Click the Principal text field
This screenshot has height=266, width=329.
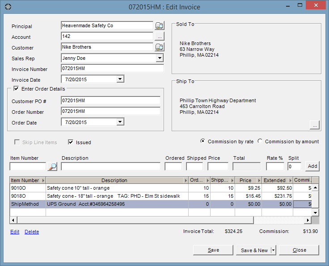107,25
